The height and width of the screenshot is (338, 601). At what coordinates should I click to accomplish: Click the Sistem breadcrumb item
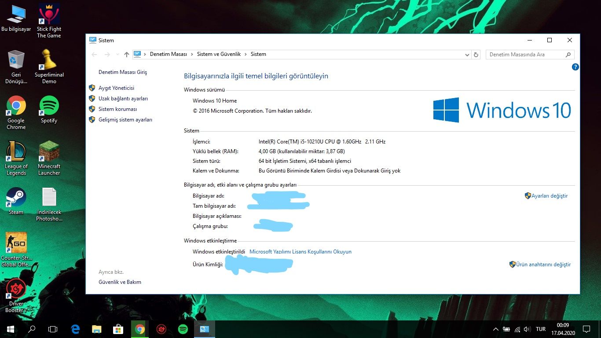pyautogui.click(x=258, y=54)
